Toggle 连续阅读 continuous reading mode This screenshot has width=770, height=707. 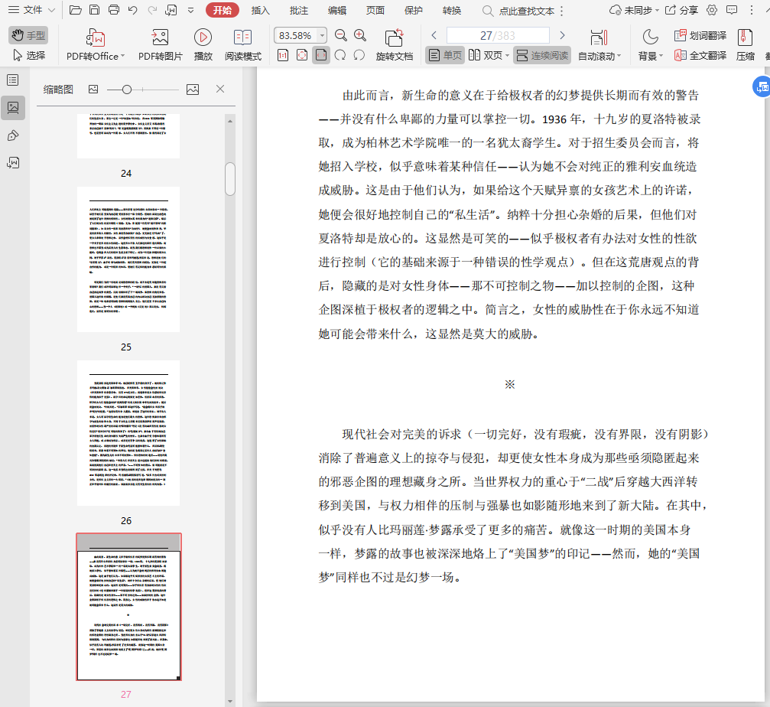point(541,55)
